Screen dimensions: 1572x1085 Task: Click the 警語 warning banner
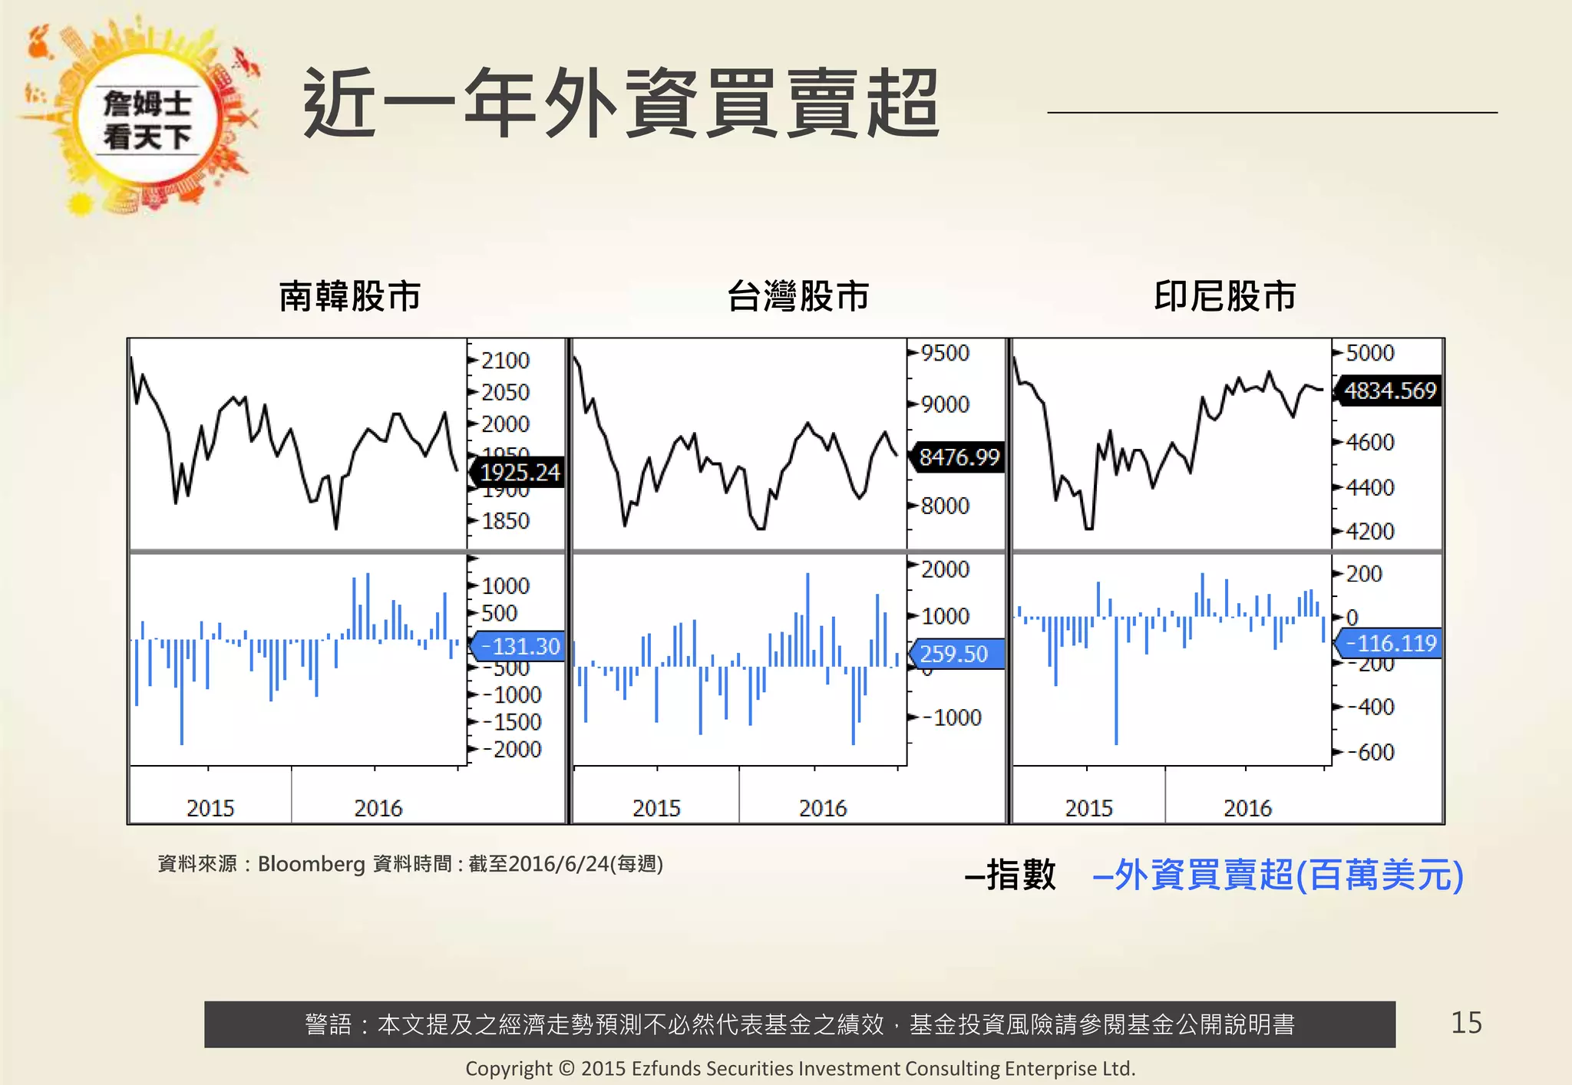coord(800,1024)
